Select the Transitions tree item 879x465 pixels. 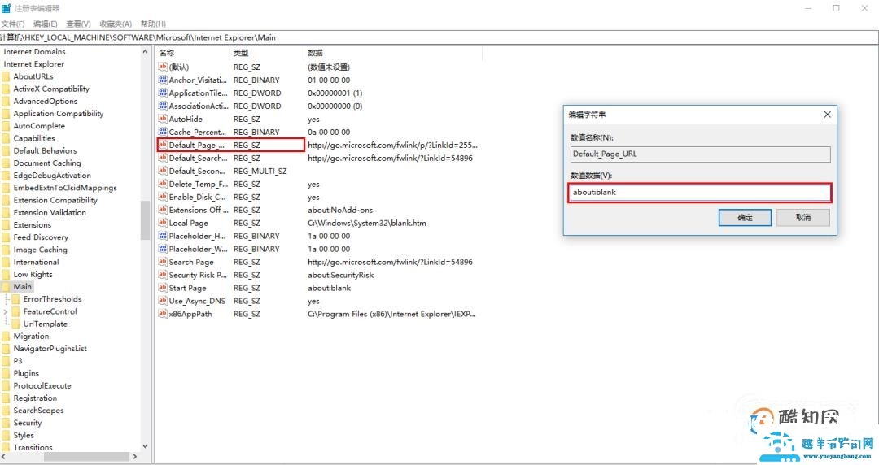(x=33, y=448)
